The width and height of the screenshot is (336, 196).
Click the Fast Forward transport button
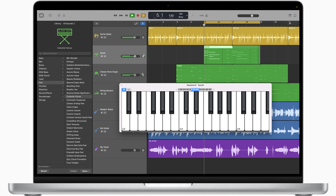(x=121, y=15)
